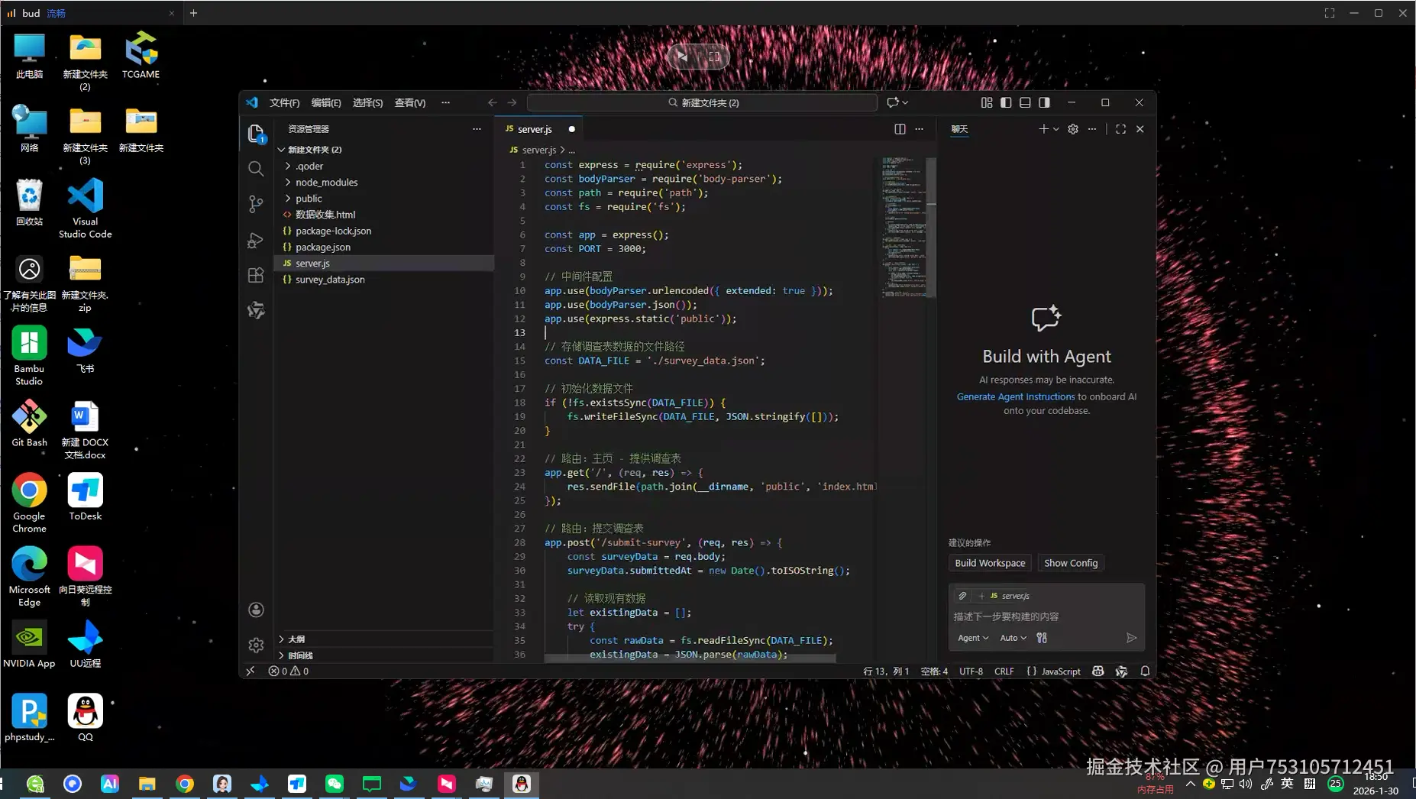Select the Git Bash desktop icon
This screenshot has width=1416, height=799.
[29, 423]
